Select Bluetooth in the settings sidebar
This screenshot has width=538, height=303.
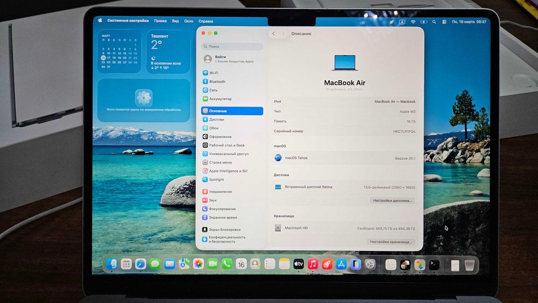(x=232, y=81)
